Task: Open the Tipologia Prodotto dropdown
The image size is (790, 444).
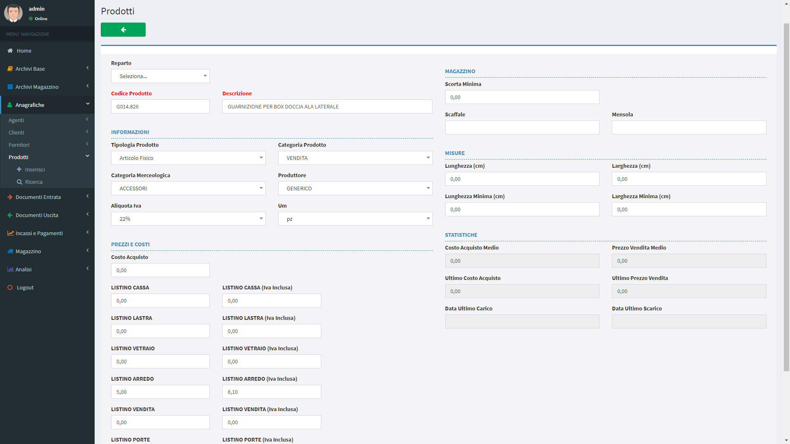Action: pyautogui.click(x=188, y=158)
